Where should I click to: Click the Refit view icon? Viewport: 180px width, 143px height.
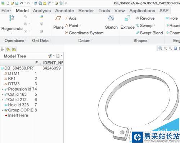pyautogui.click(x=160, y=48)
